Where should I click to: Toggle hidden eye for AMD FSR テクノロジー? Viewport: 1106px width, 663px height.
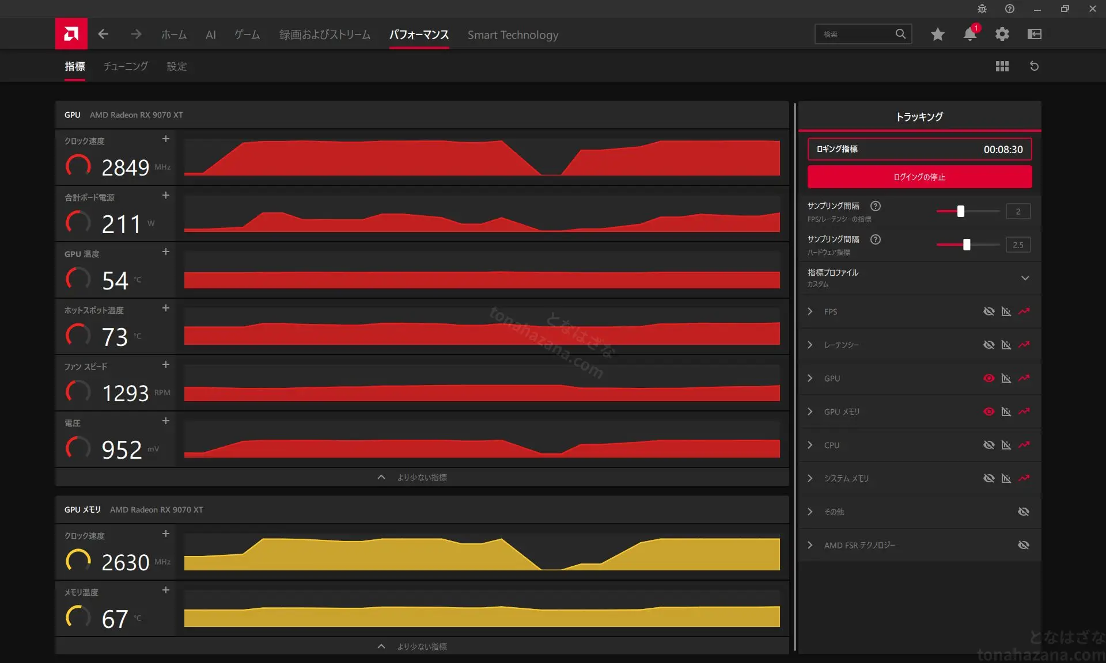point(1024,545)
